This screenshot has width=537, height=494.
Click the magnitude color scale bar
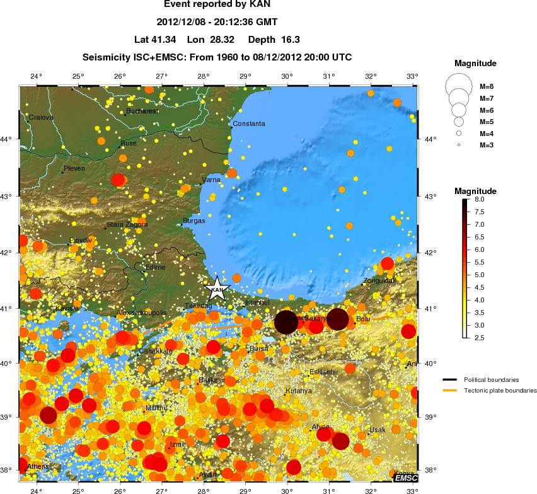(465, 268)
